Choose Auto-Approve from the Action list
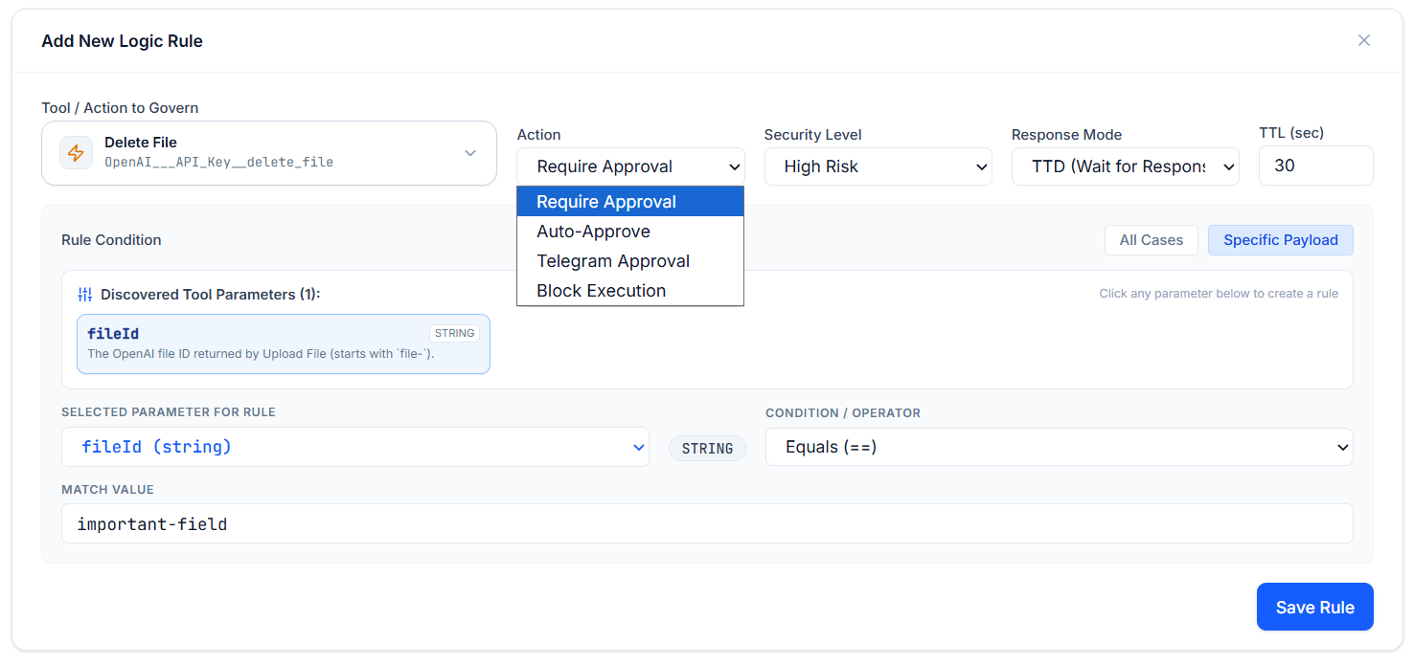This screenshot has height=665, width=1414. [630, 232]
